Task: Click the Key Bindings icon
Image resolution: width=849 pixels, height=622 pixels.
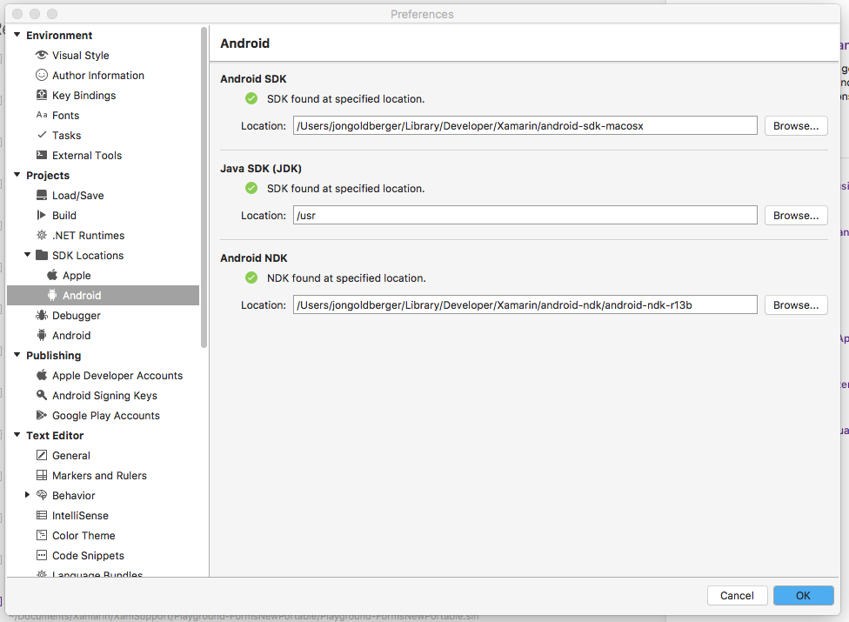Action: coord(42,95)
